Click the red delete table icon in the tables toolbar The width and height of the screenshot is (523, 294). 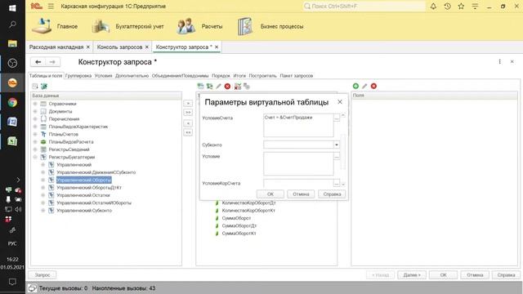pyautogui.click(x=227, y=87)
